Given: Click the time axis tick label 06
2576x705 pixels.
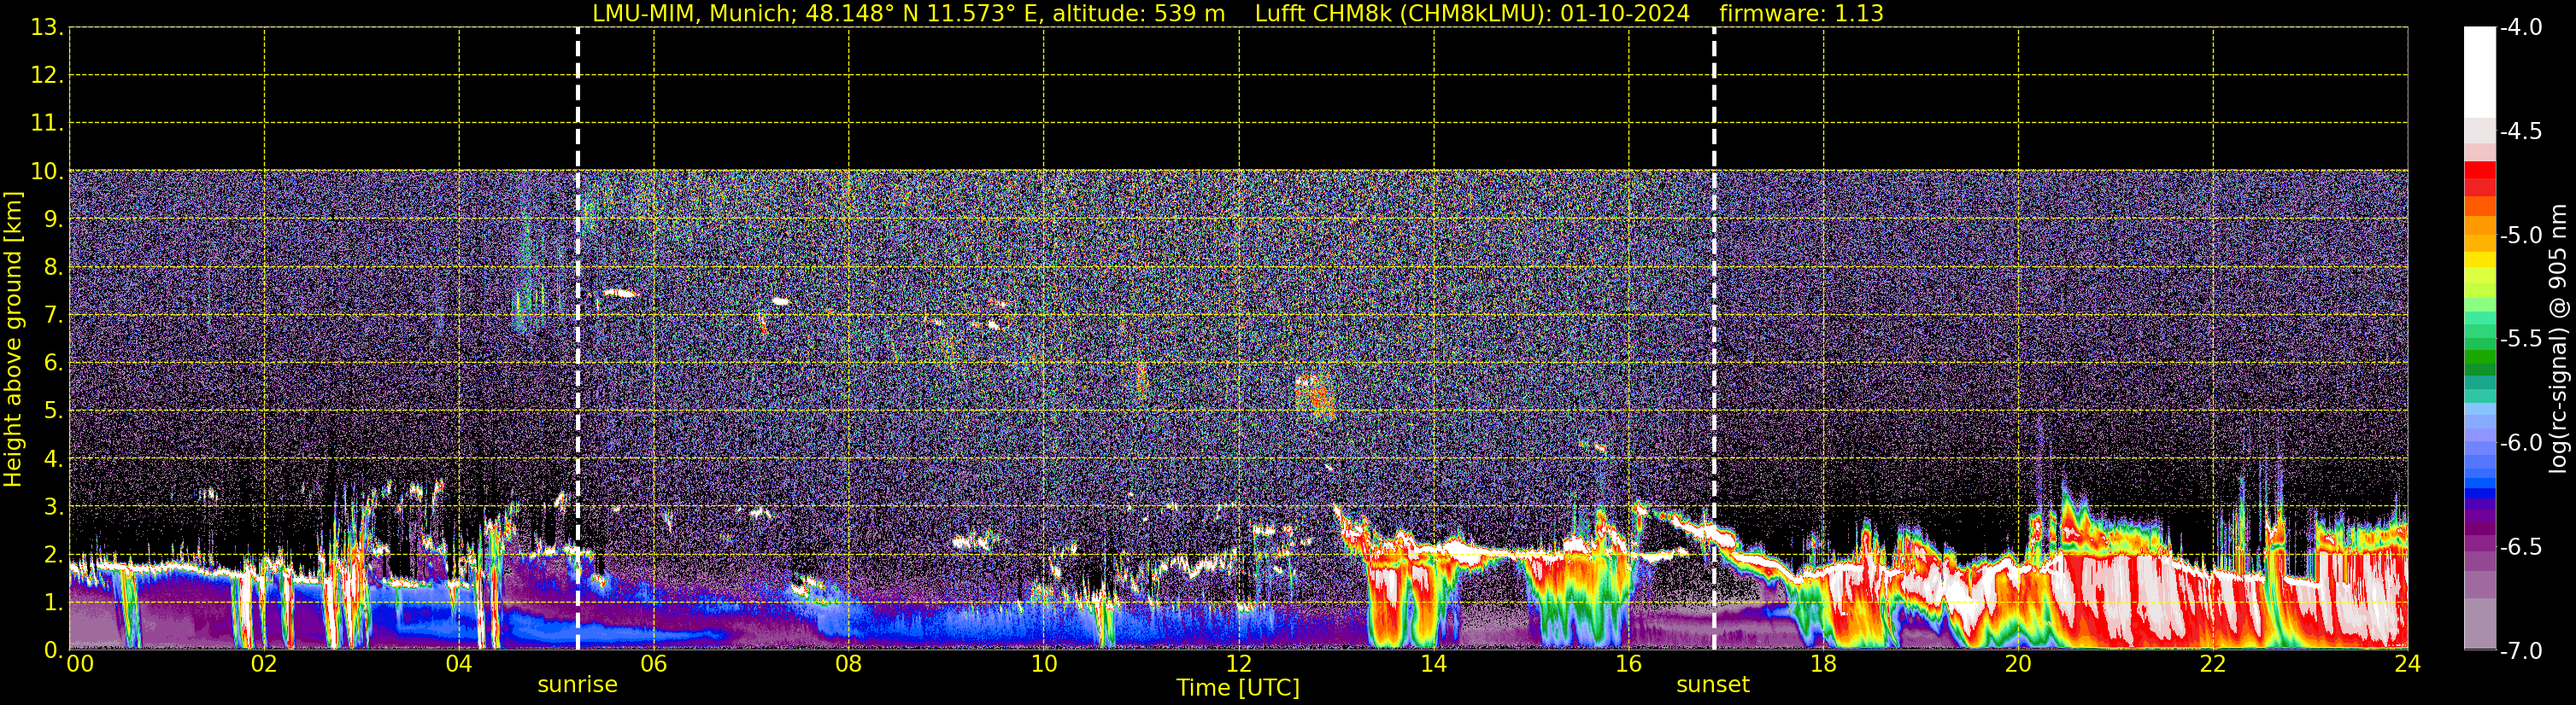Looking at the screenshot, I should [x=653, y=664].
